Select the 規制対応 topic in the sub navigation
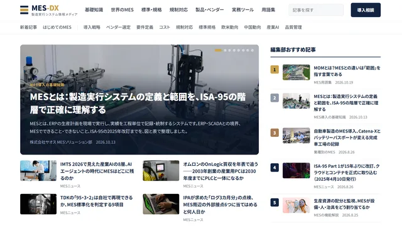Viewport: 402px width, 226px height. pos(184,27)
